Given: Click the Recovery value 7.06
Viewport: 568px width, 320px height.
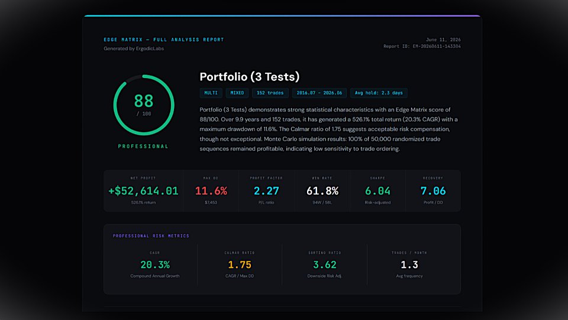Looking at the screenshot, I should pyautogui.click(x=433, y=191).
